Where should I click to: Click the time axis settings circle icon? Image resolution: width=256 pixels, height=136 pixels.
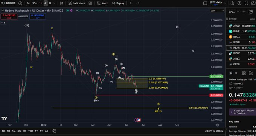(217, 125)
